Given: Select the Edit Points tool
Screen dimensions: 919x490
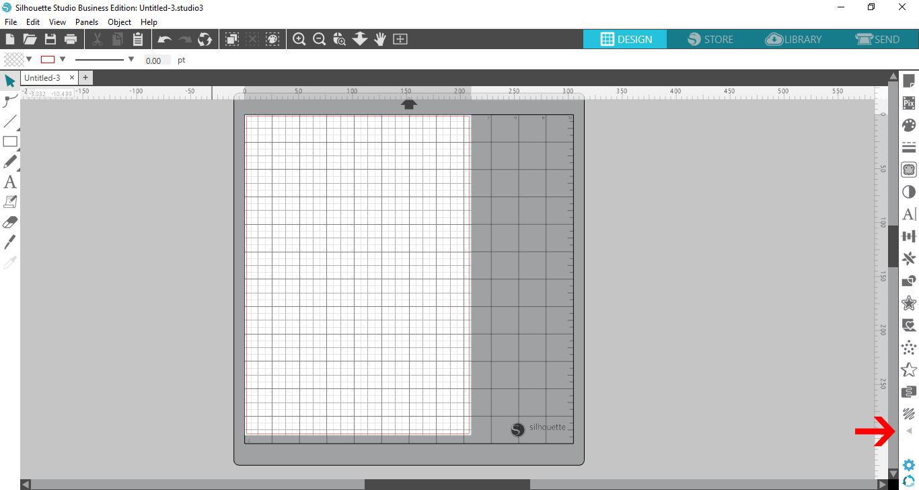Looking at the screenshot, I should point(10,101).
